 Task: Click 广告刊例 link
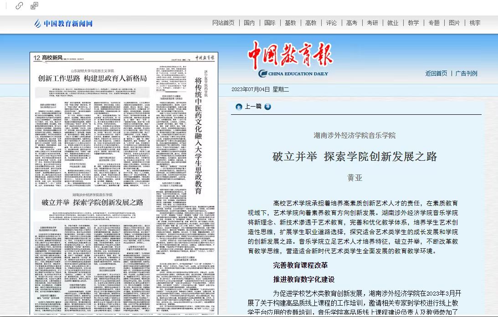pyautogui.click(x=466, y=73)
